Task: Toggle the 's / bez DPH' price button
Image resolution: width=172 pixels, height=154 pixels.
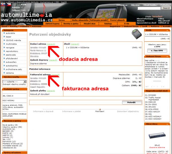Action: [x=157, y=50]
